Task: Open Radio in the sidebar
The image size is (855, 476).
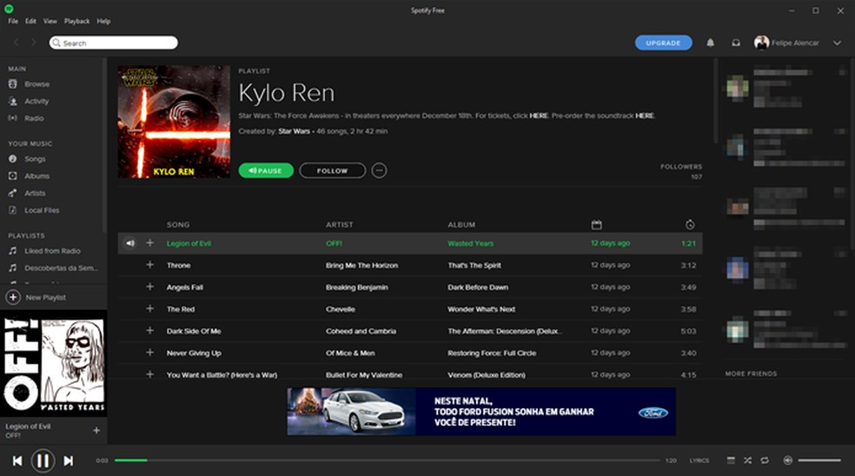Action: [34, 118]
